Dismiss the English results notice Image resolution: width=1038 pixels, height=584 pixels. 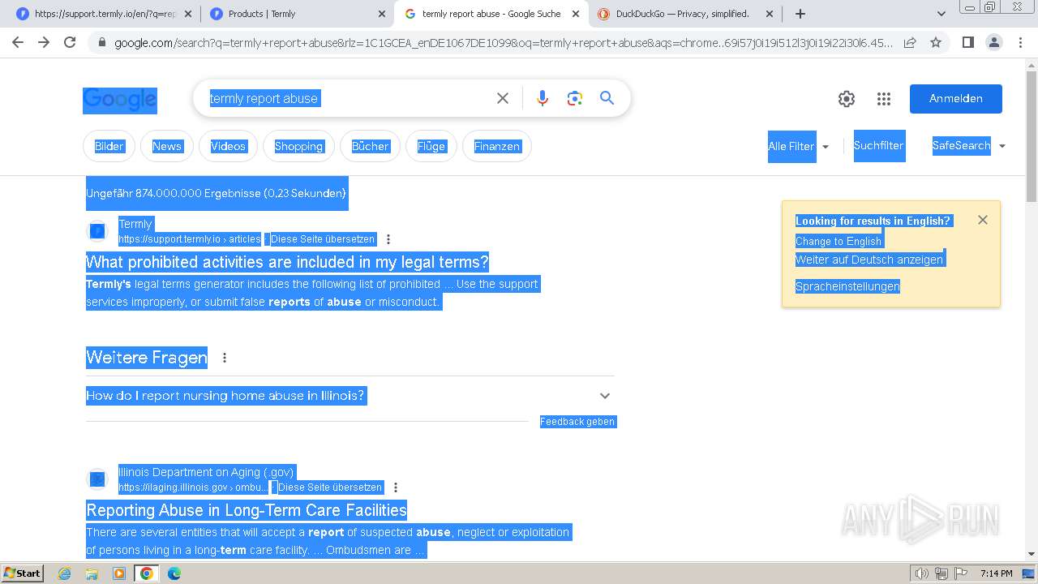[x=983, y=220]
